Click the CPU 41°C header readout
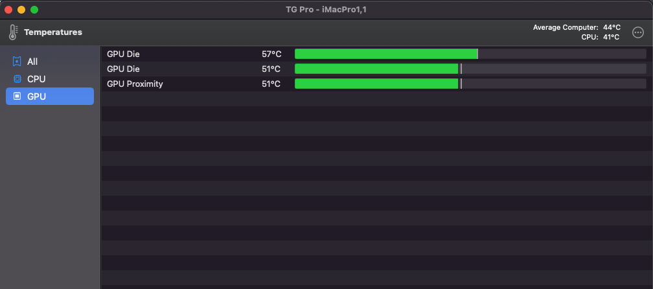The width and height of the screenshot is (653, 289). 600,37
